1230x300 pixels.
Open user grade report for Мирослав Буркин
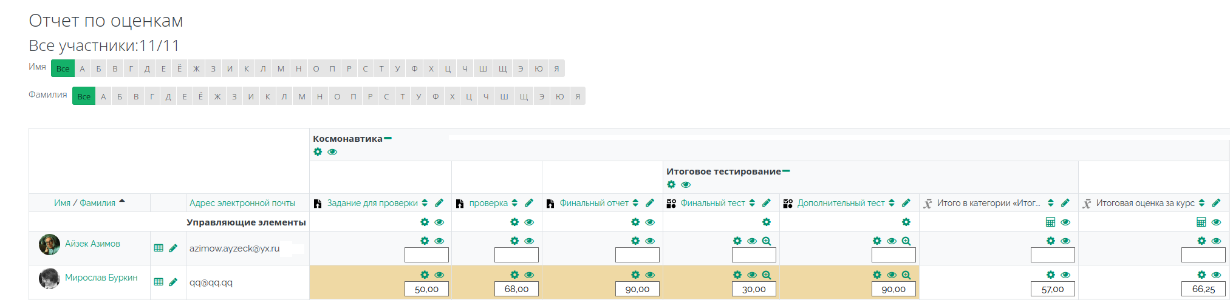point(159,282)
